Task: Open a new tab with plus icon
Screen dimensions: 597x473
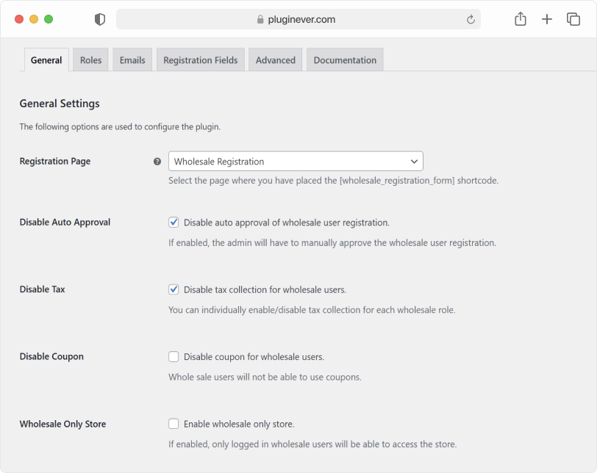Action: tap(547, 20)
